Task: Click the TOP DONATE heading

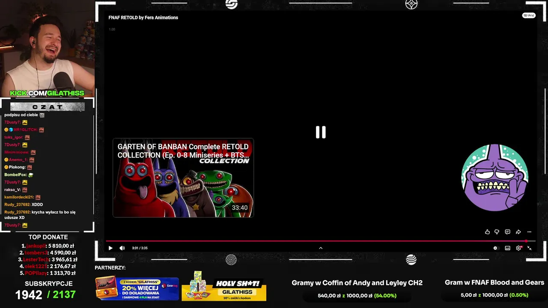Action: point(48,237)
